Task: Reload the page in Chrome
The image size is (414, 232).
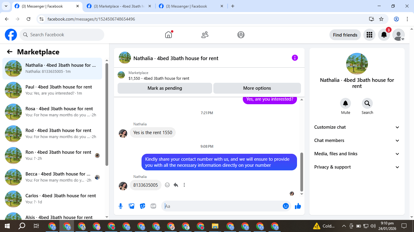Action: pos(28,19)
